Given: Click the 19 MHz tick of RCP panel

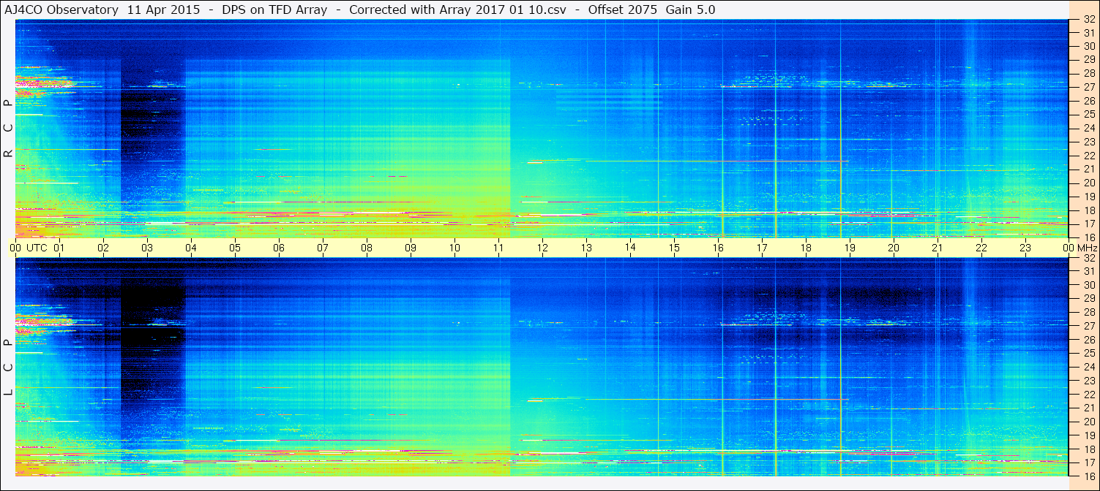Looking at the screenshot, I should click(x=1088, y=197).
